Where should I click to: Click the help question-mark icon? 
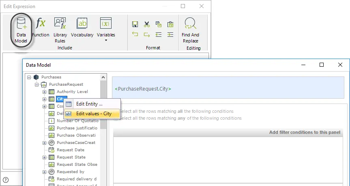6,180
